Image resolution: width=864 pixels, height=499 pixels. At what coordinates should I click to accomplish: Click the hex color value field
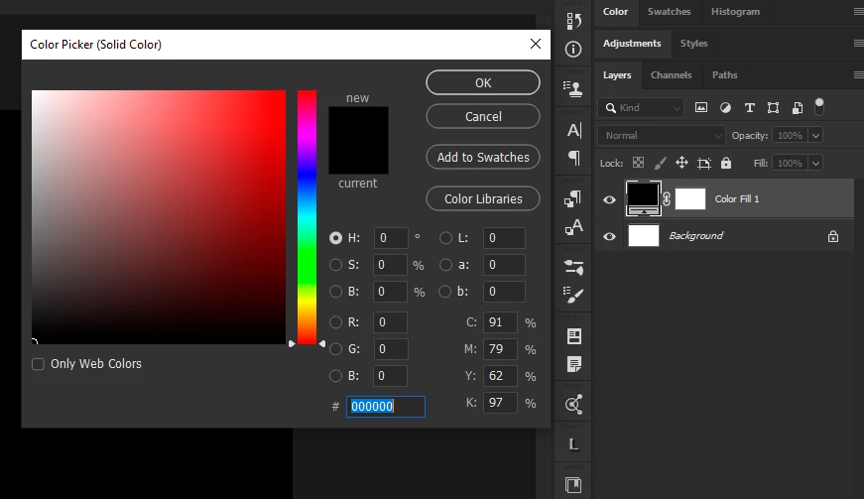(x=385, y=407)
